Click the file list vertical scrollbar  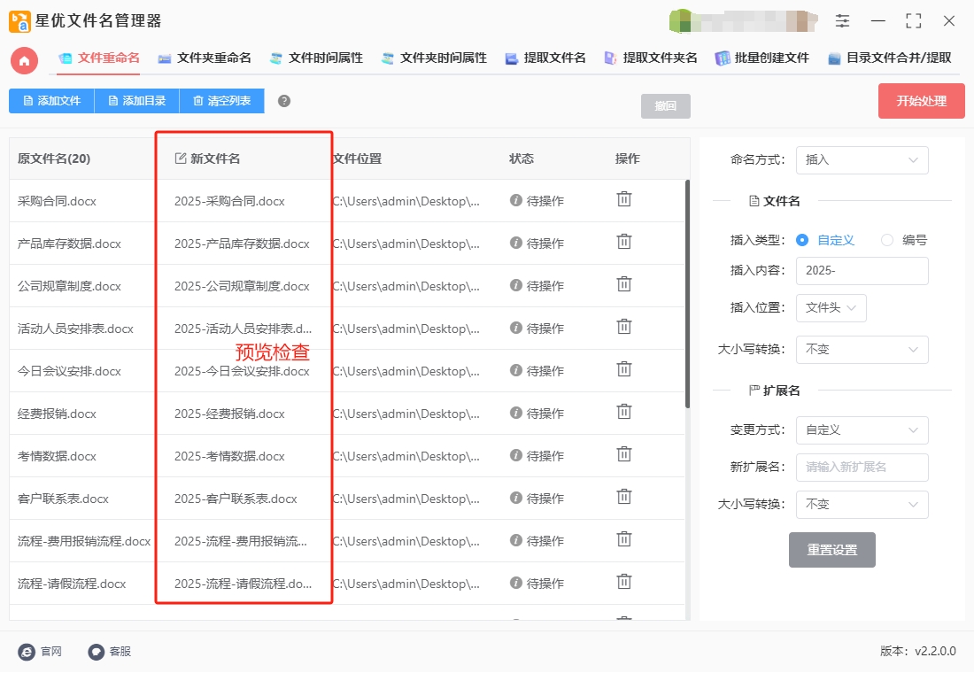[687, 294]
